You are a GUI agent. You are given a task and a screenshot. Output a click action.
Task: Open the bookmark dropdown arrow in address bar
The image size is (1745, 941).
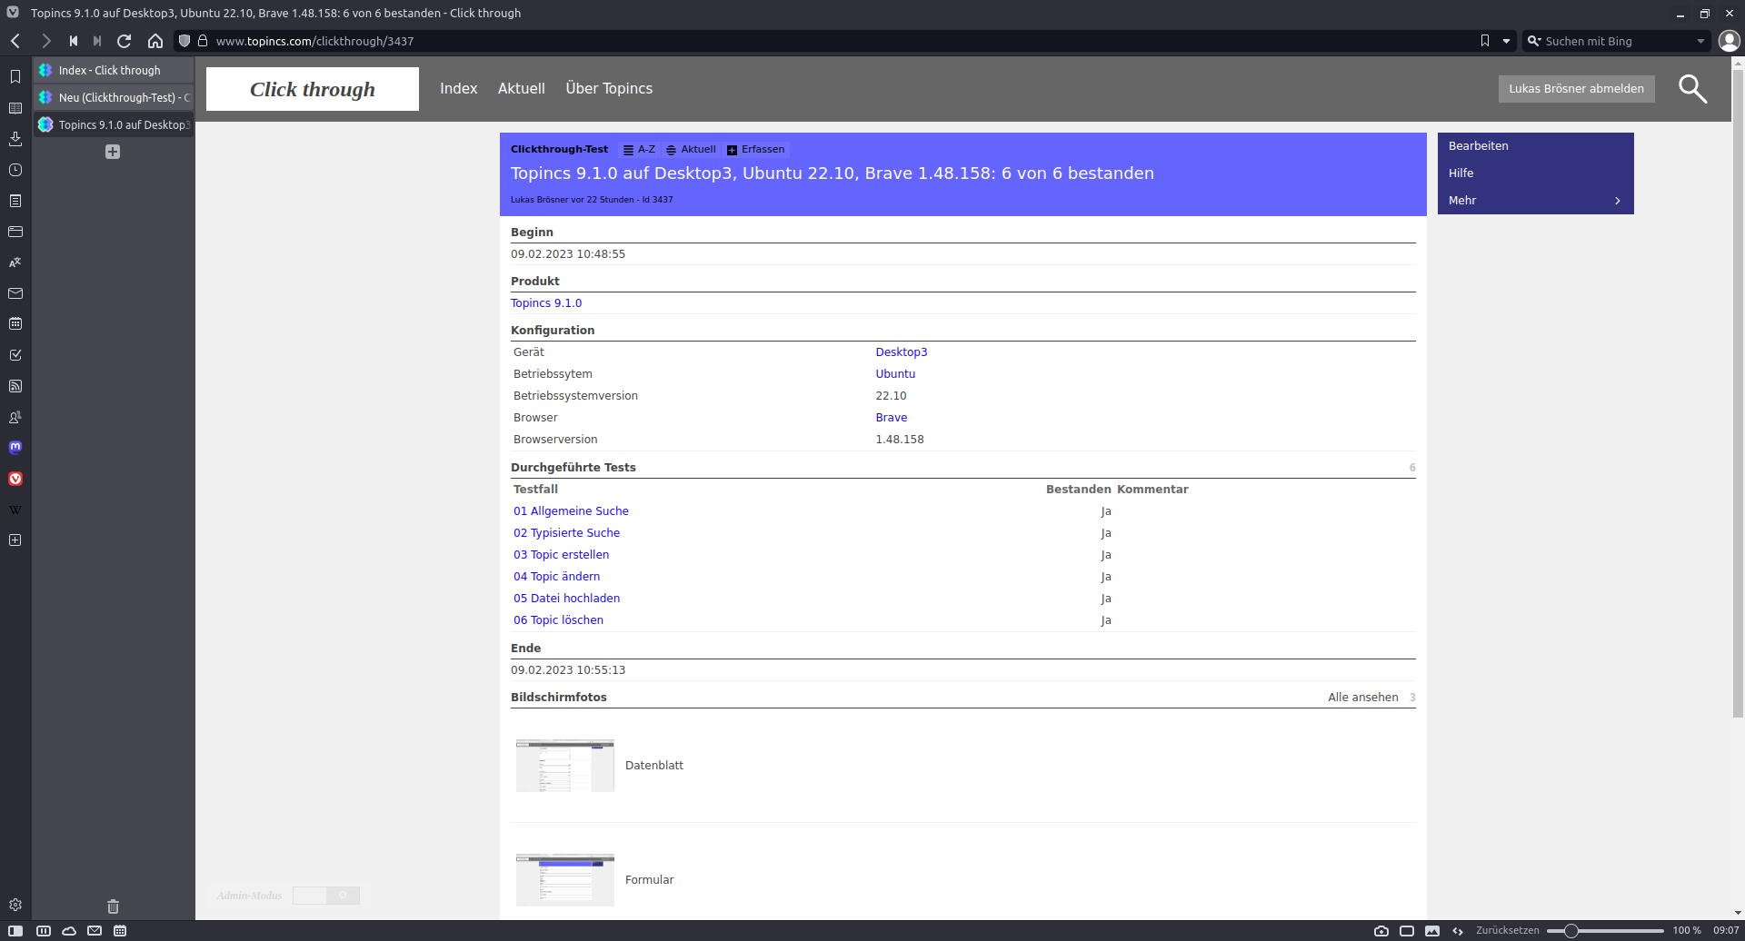click(1506, 41)
